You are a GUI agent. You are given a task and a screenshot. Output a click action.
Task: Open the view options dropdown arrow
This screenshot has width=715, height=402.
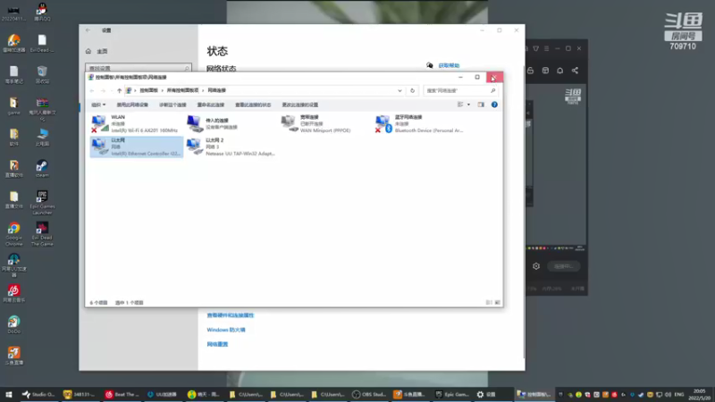coord(468,105)
